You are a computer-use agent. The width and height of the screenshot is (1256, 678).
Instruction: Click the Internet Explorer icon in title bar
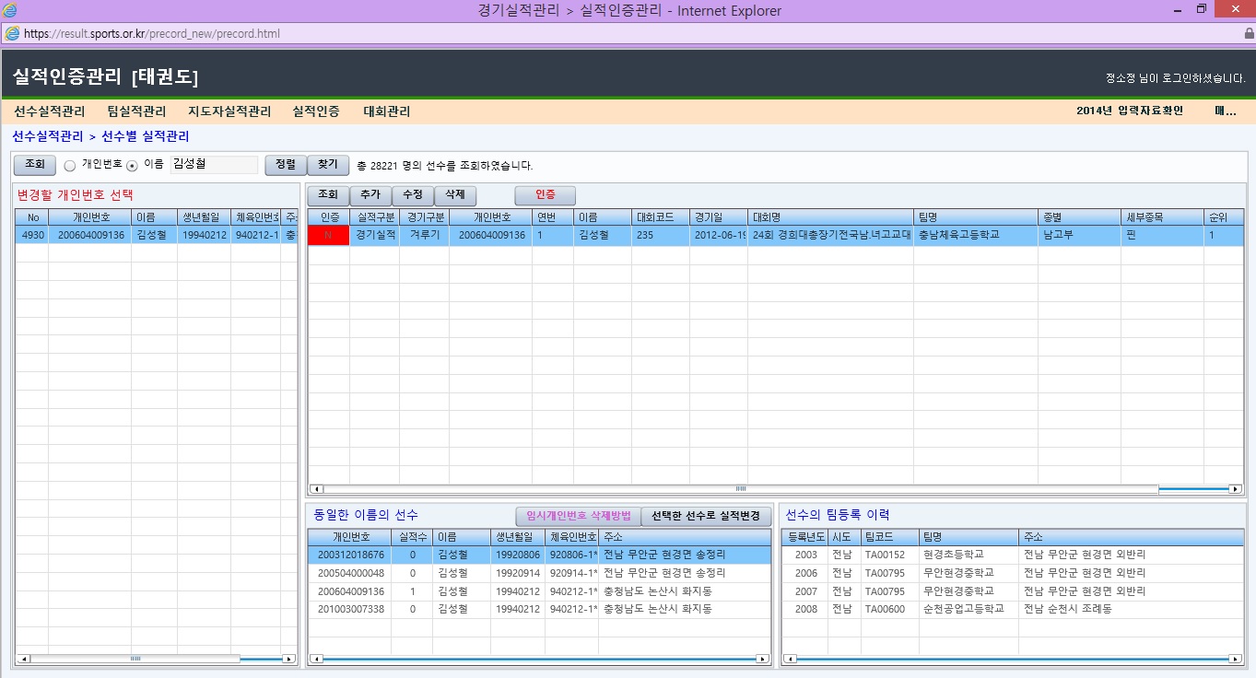(11, 10)
